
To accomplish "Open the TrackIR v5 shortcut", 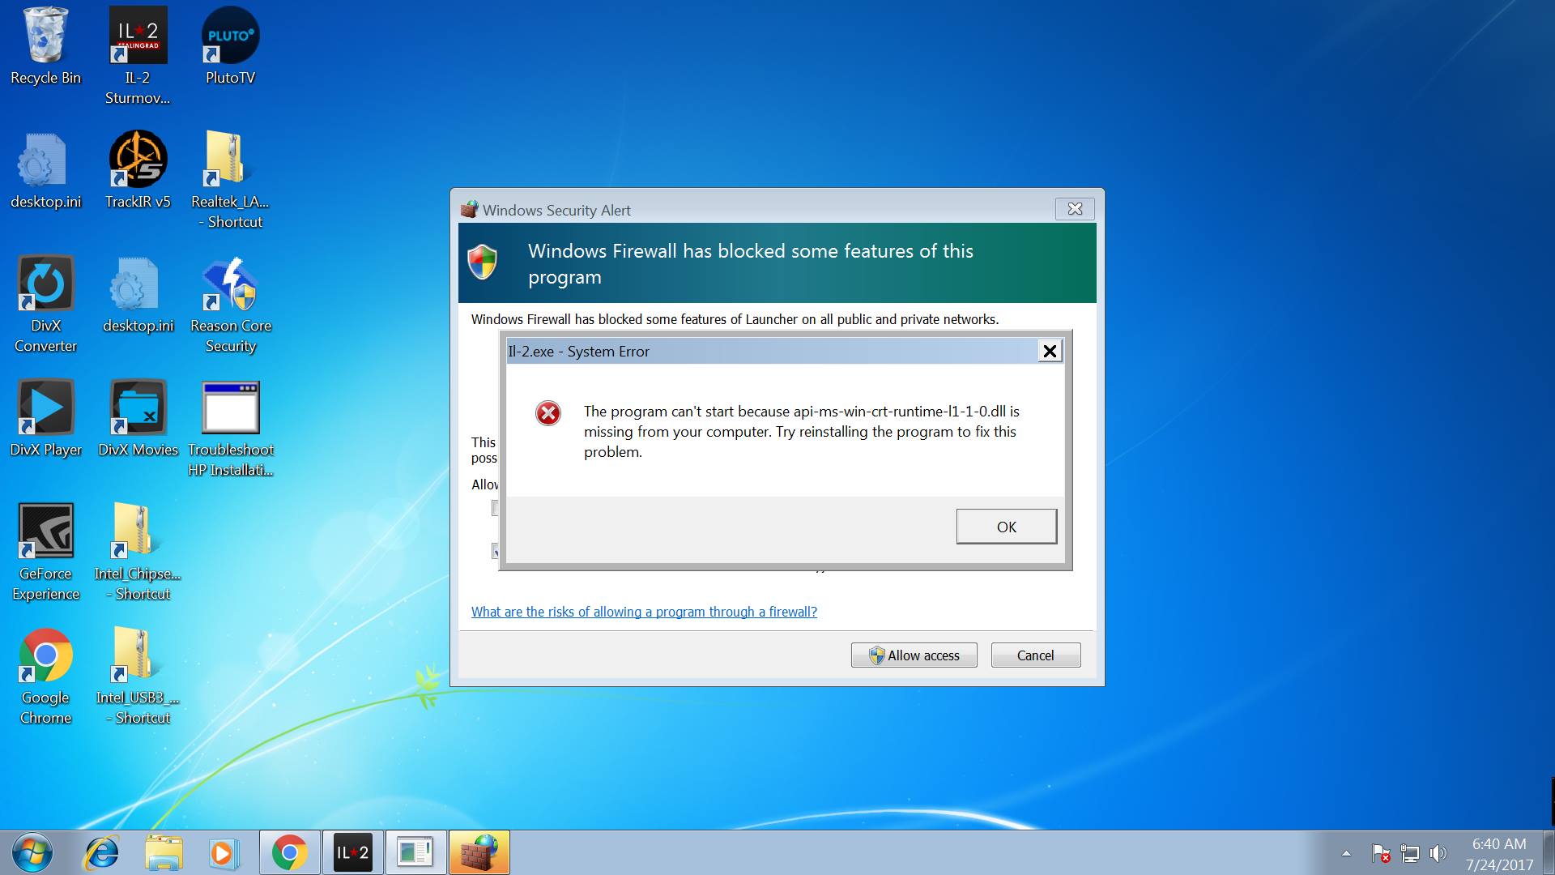I will tap(138, 160).
